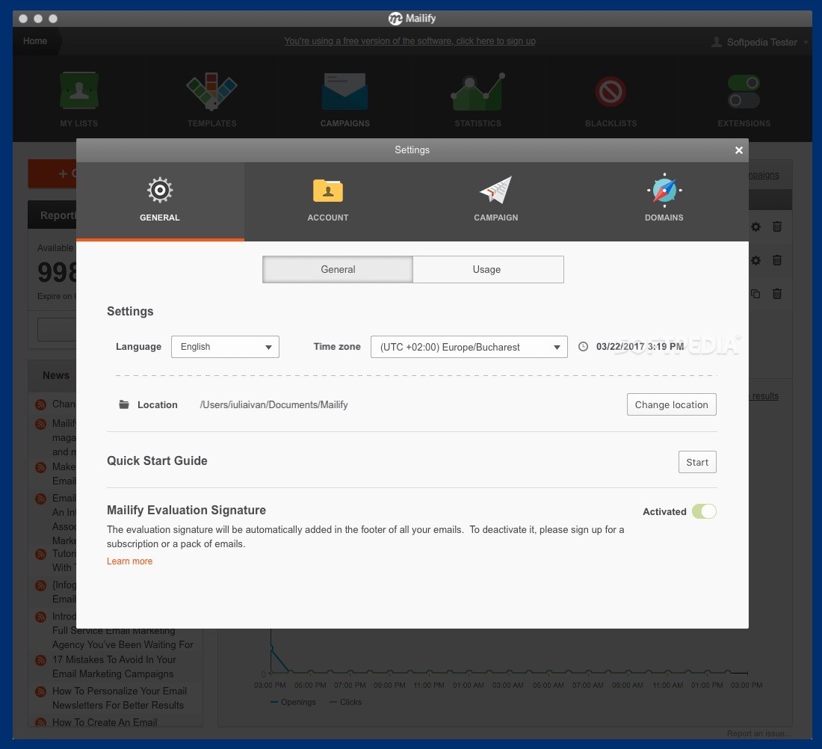Click the second campaign row trash icon

(x=777, y=260)
